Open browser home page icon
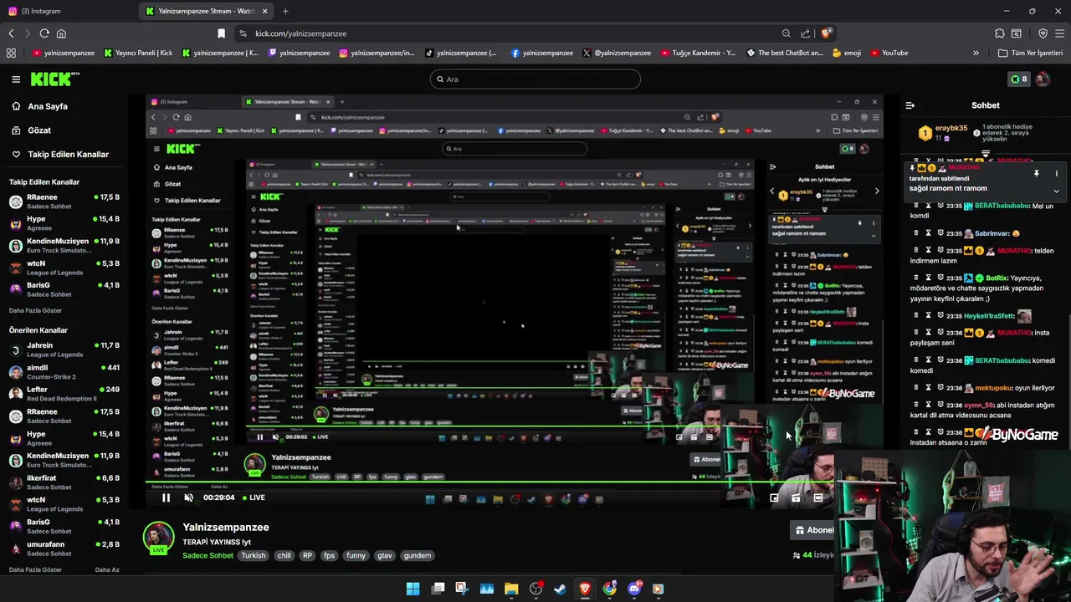Screen dimensions: 1071x602 pyautogui.click(x=61, y=33)
